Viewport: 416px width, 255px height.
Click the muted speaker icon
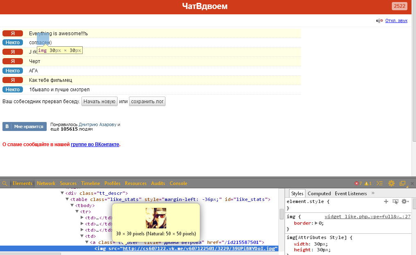coord(380,21)
